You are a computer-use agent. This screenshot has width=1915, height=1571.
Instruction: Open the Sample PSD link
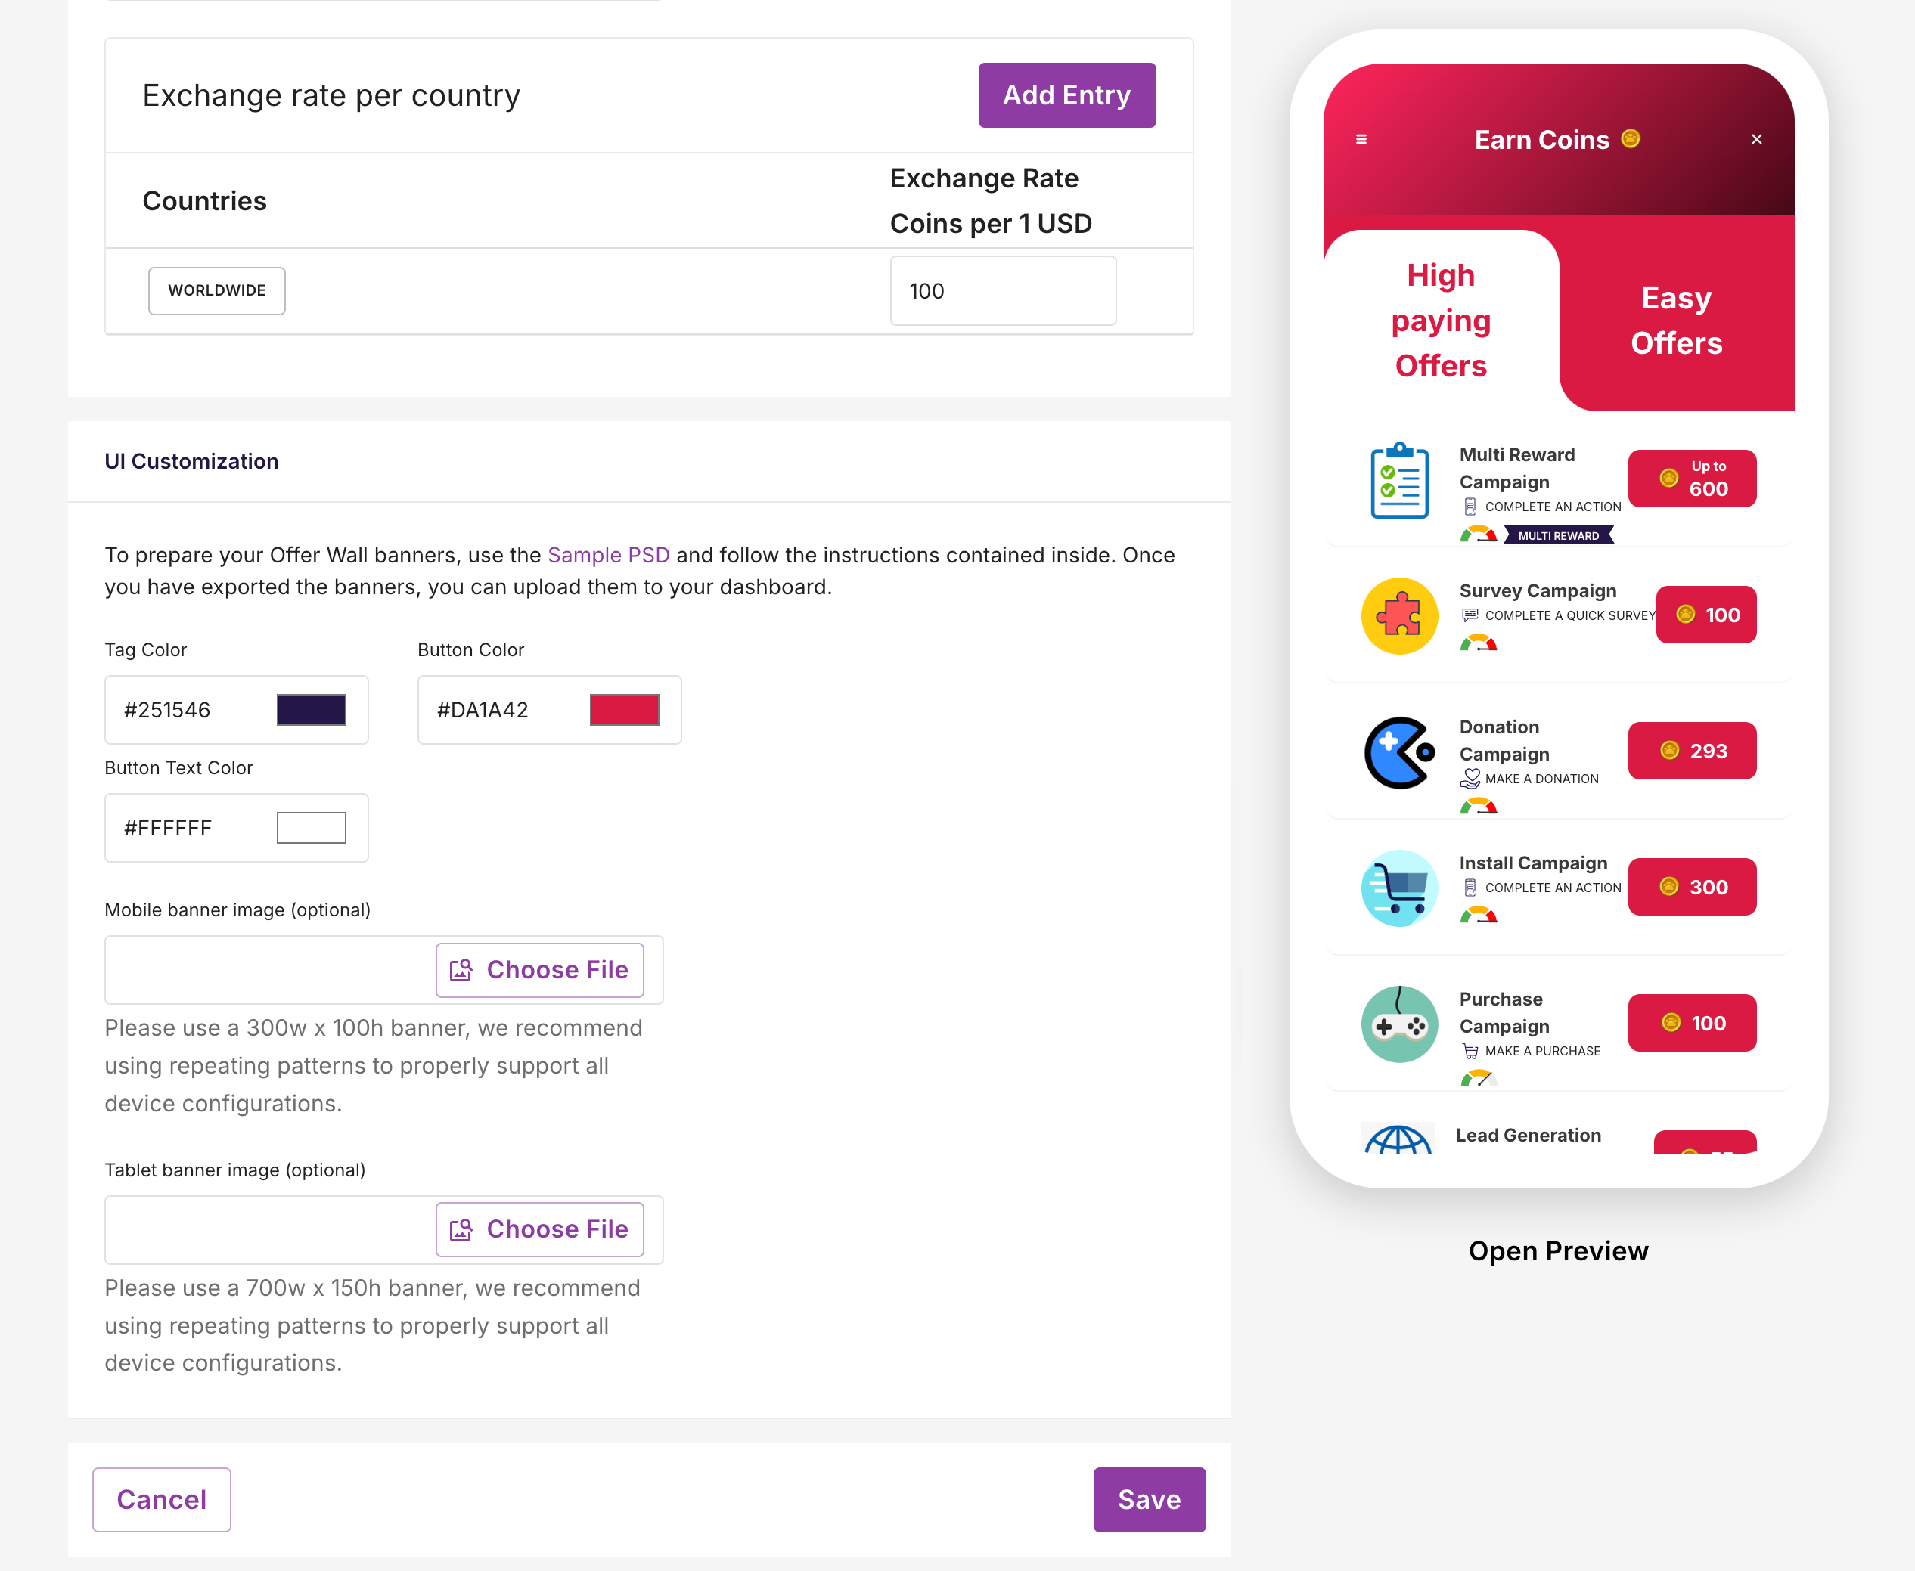click(x=608, y=555)
